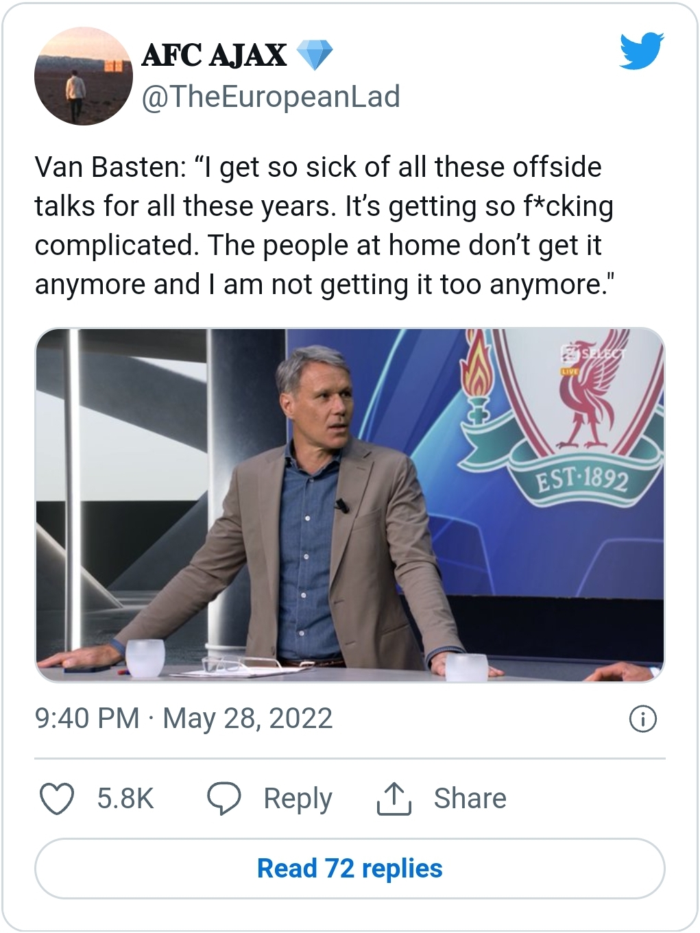This screenshot has width=700, height=933.
Task: Open the 9:40 PM May 28 timestamp
Action: pyautogui.click(x=184, y=718)
